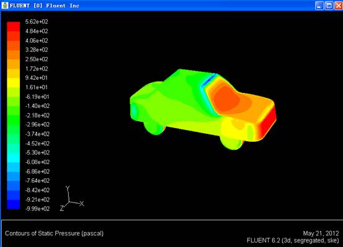Click the FLUENT app icon in title bar

click(x=5, y=5)
